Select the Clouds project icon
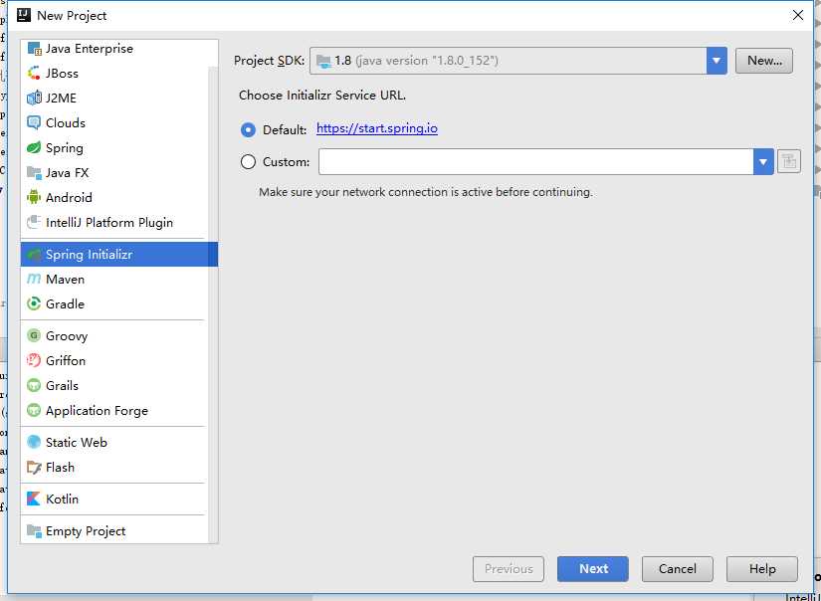The height and width of the screenshot is (601, 821). [34, 123]
